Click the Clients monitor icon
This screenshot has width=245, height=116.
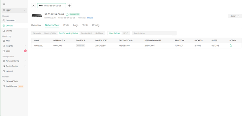pyautogui.click(x=4, y=31)
